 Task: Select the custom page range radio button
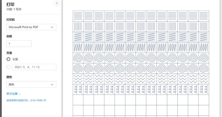[8, 67]
